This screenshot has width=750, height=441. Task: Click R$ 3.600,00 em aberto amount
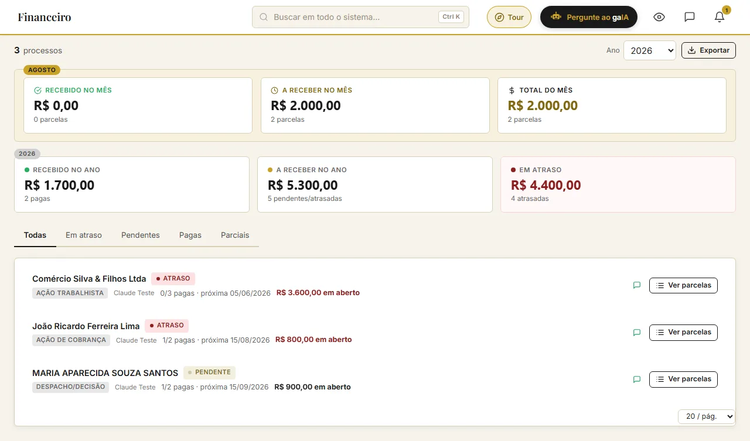point(318,293)
